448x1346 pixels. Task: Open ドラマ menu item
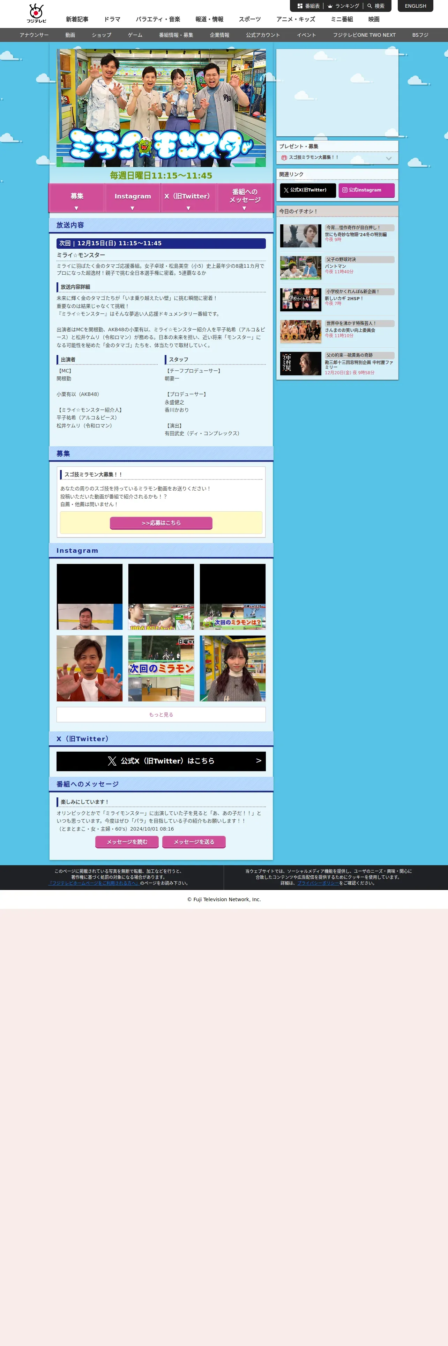112,19
